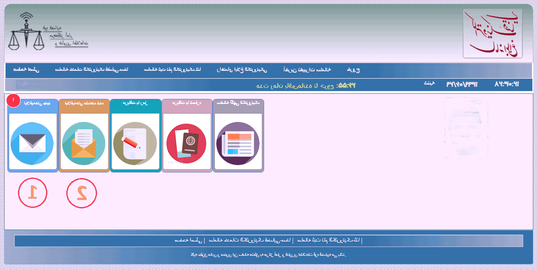
Task: Click the circled number 1 marker
Action: coord(33,192)
